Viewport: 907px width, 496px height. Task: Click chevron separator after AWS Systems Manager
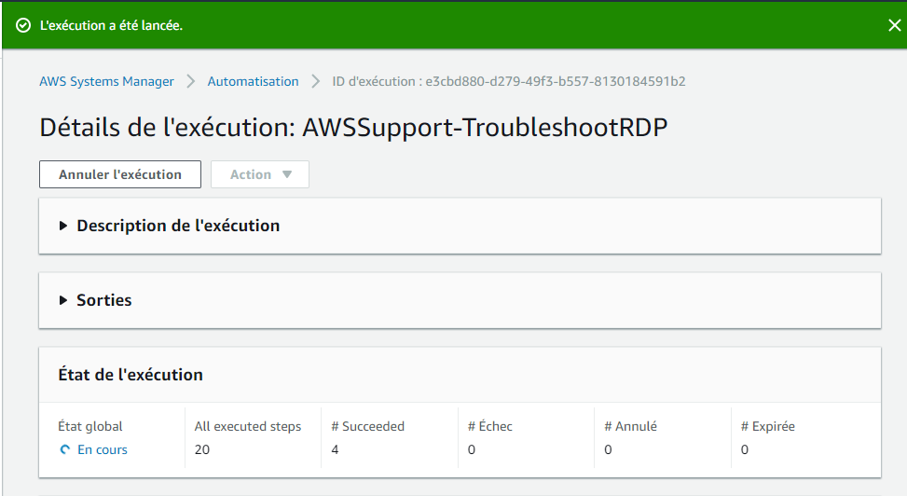pyautogui.click(x=191, y=82)
